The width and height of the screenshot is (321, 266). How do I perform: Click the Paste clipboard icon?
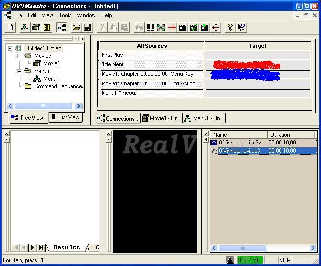pos(124,27)
